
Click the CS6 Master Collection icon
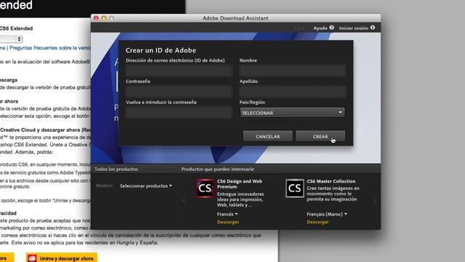tap(294, 188)
